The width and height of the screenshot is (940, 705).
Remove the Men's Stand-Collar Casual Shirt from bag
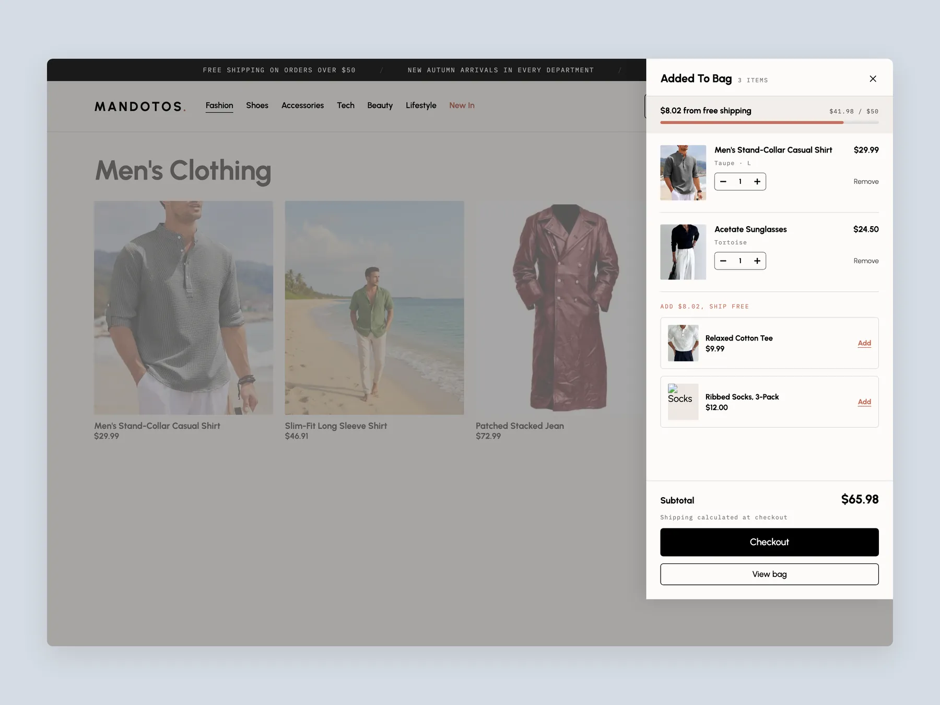coord(866,182)
